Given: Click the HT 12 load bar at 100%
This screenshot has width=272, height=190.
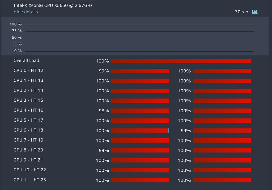Looking at the screenshot, I should pyautogui.click(x=222, y=71).
